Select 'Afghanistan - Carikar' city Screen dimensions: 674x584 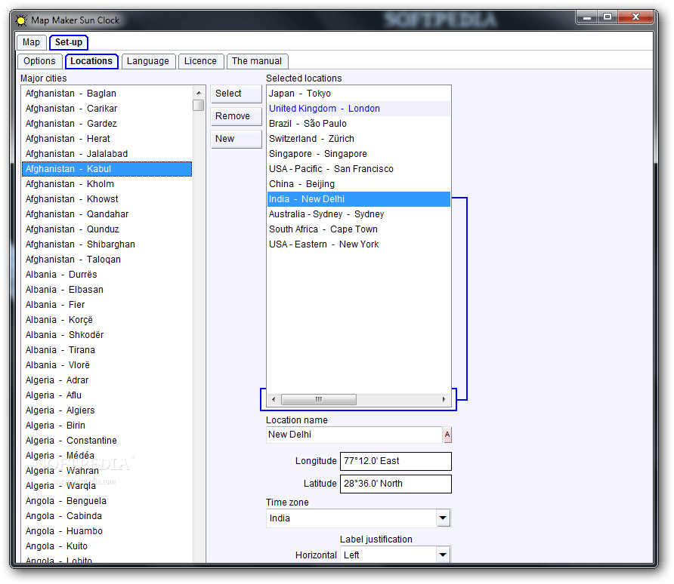point(107,109)
